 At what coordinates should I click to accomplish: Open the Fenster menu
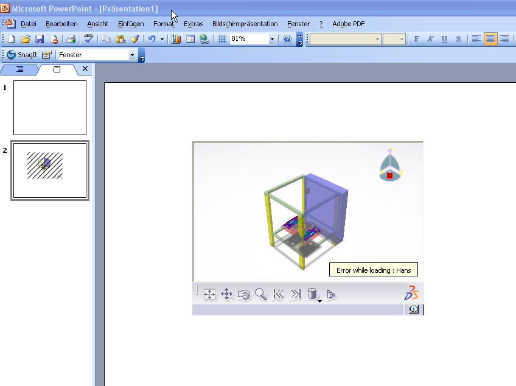pos(299,24)
